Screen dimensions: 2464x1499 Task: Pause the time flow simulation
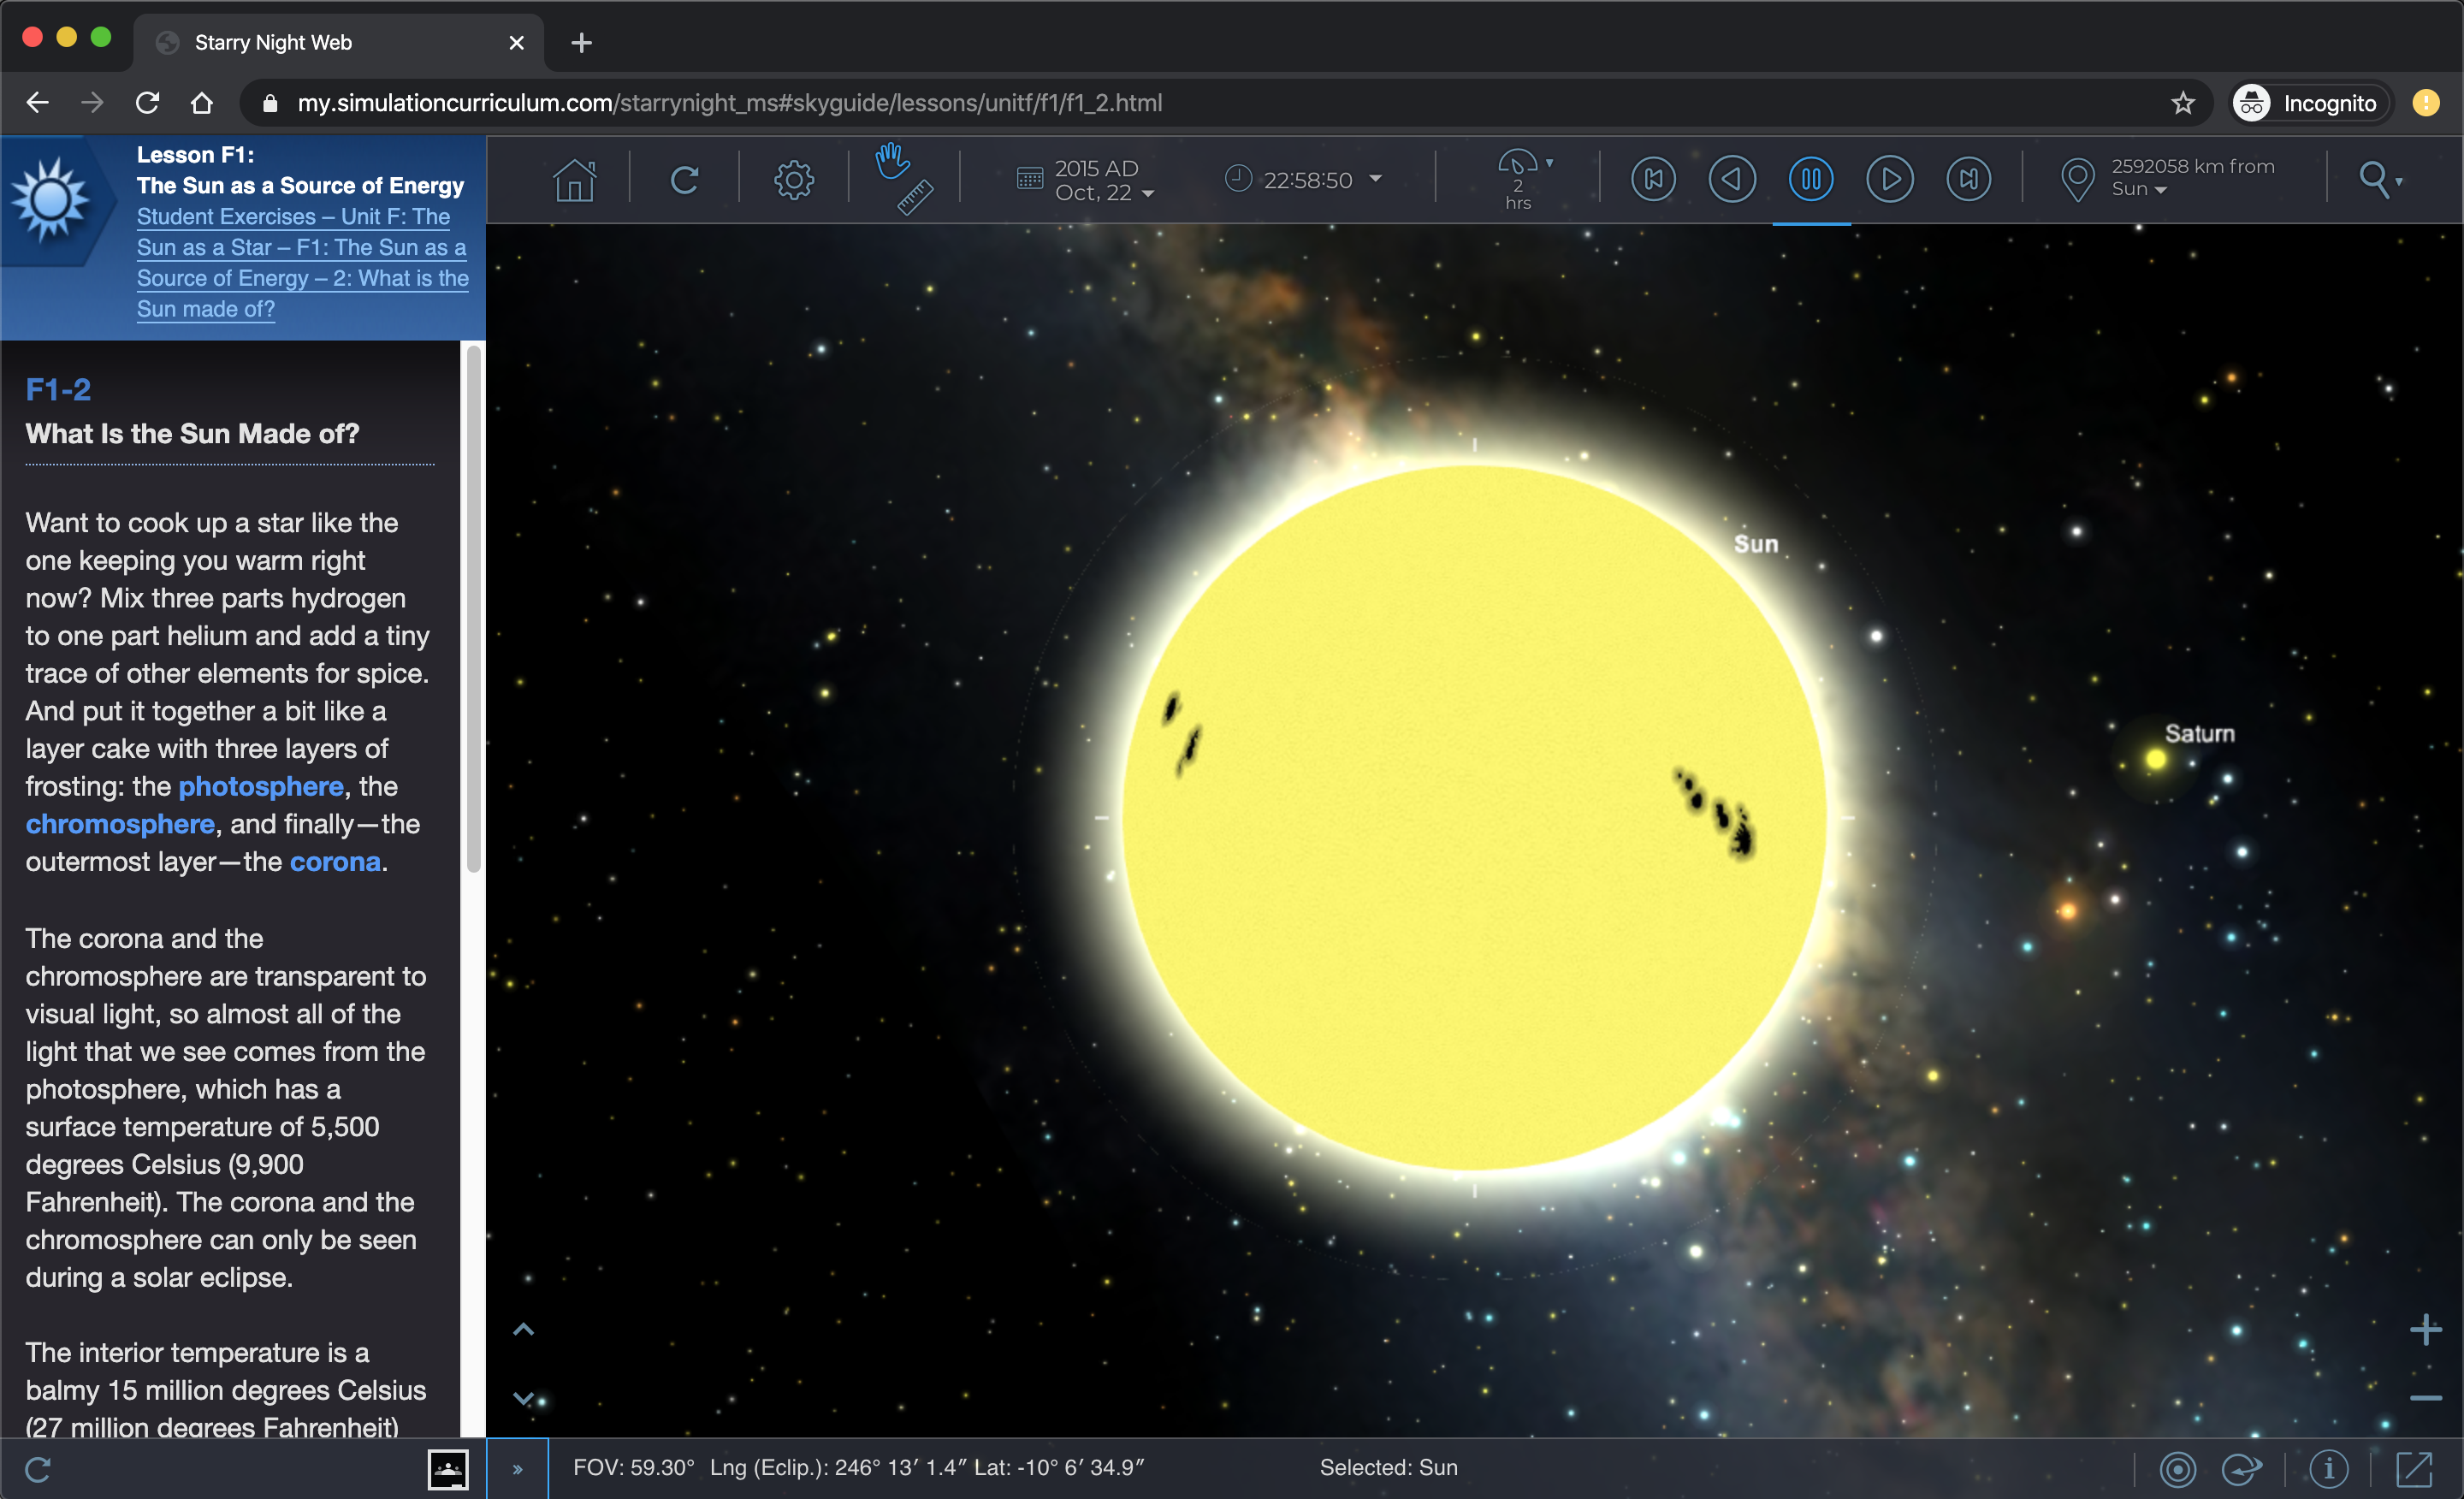[1811, 179]
